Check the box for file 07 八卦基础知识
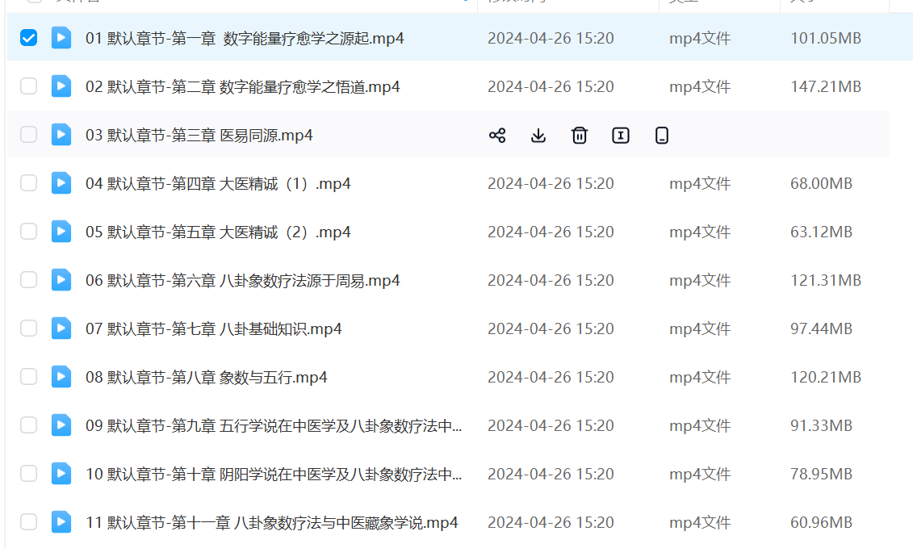Image resolution: width=913 pixels, height=548 pixels. point(28,328)
